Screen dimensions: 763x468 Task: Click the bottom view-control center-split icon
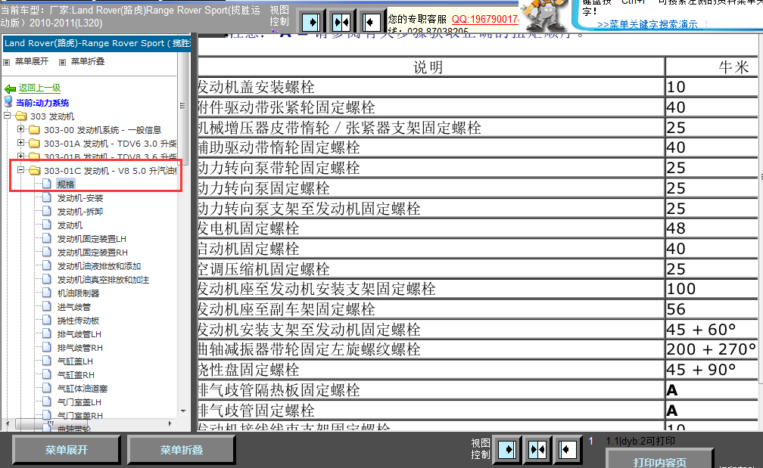[x=537, y=449]
